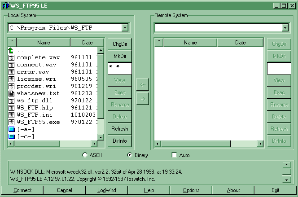Click the local Refresh button

click(120, 129)
